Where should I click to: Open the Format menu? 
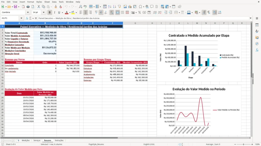31,2
